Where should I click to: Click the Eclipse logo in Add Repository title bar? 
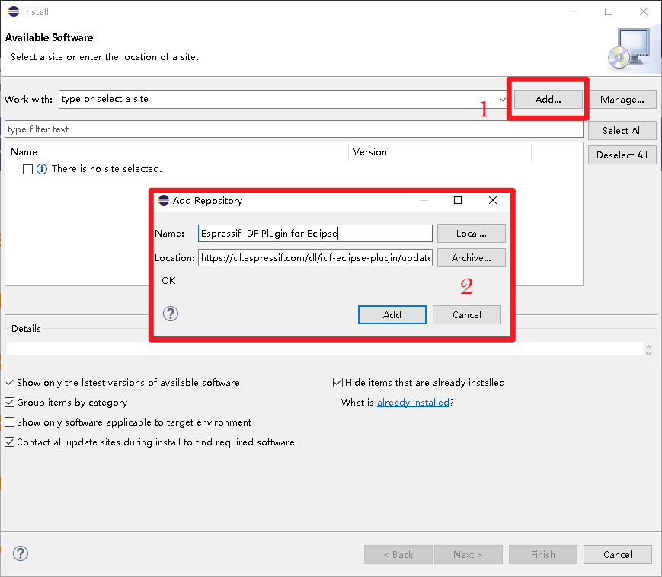163,200
